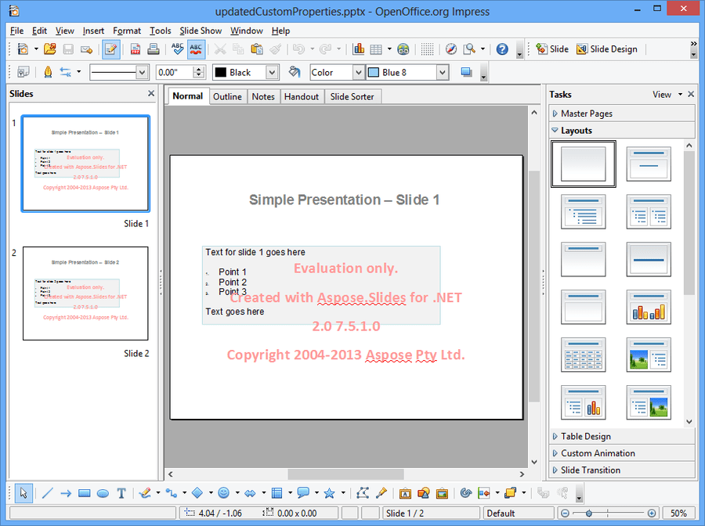Toggle Edit Points tool
Viewport: 705px width, 526px height.
tap(363, 493)
